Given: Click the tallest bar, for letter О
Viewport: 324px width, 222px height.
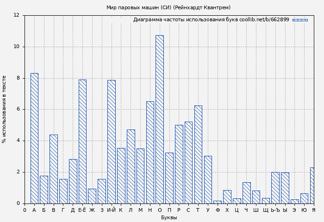Looking at the screenshot, I should pyautogui.click(x=159, y=119).
